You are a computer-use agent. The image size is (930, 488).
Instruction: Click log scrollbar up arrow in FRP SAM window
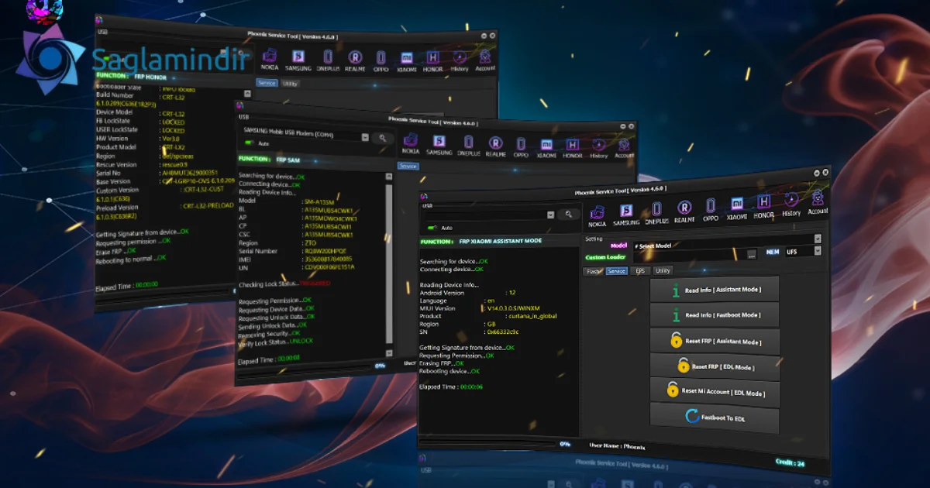click(390, 177)
